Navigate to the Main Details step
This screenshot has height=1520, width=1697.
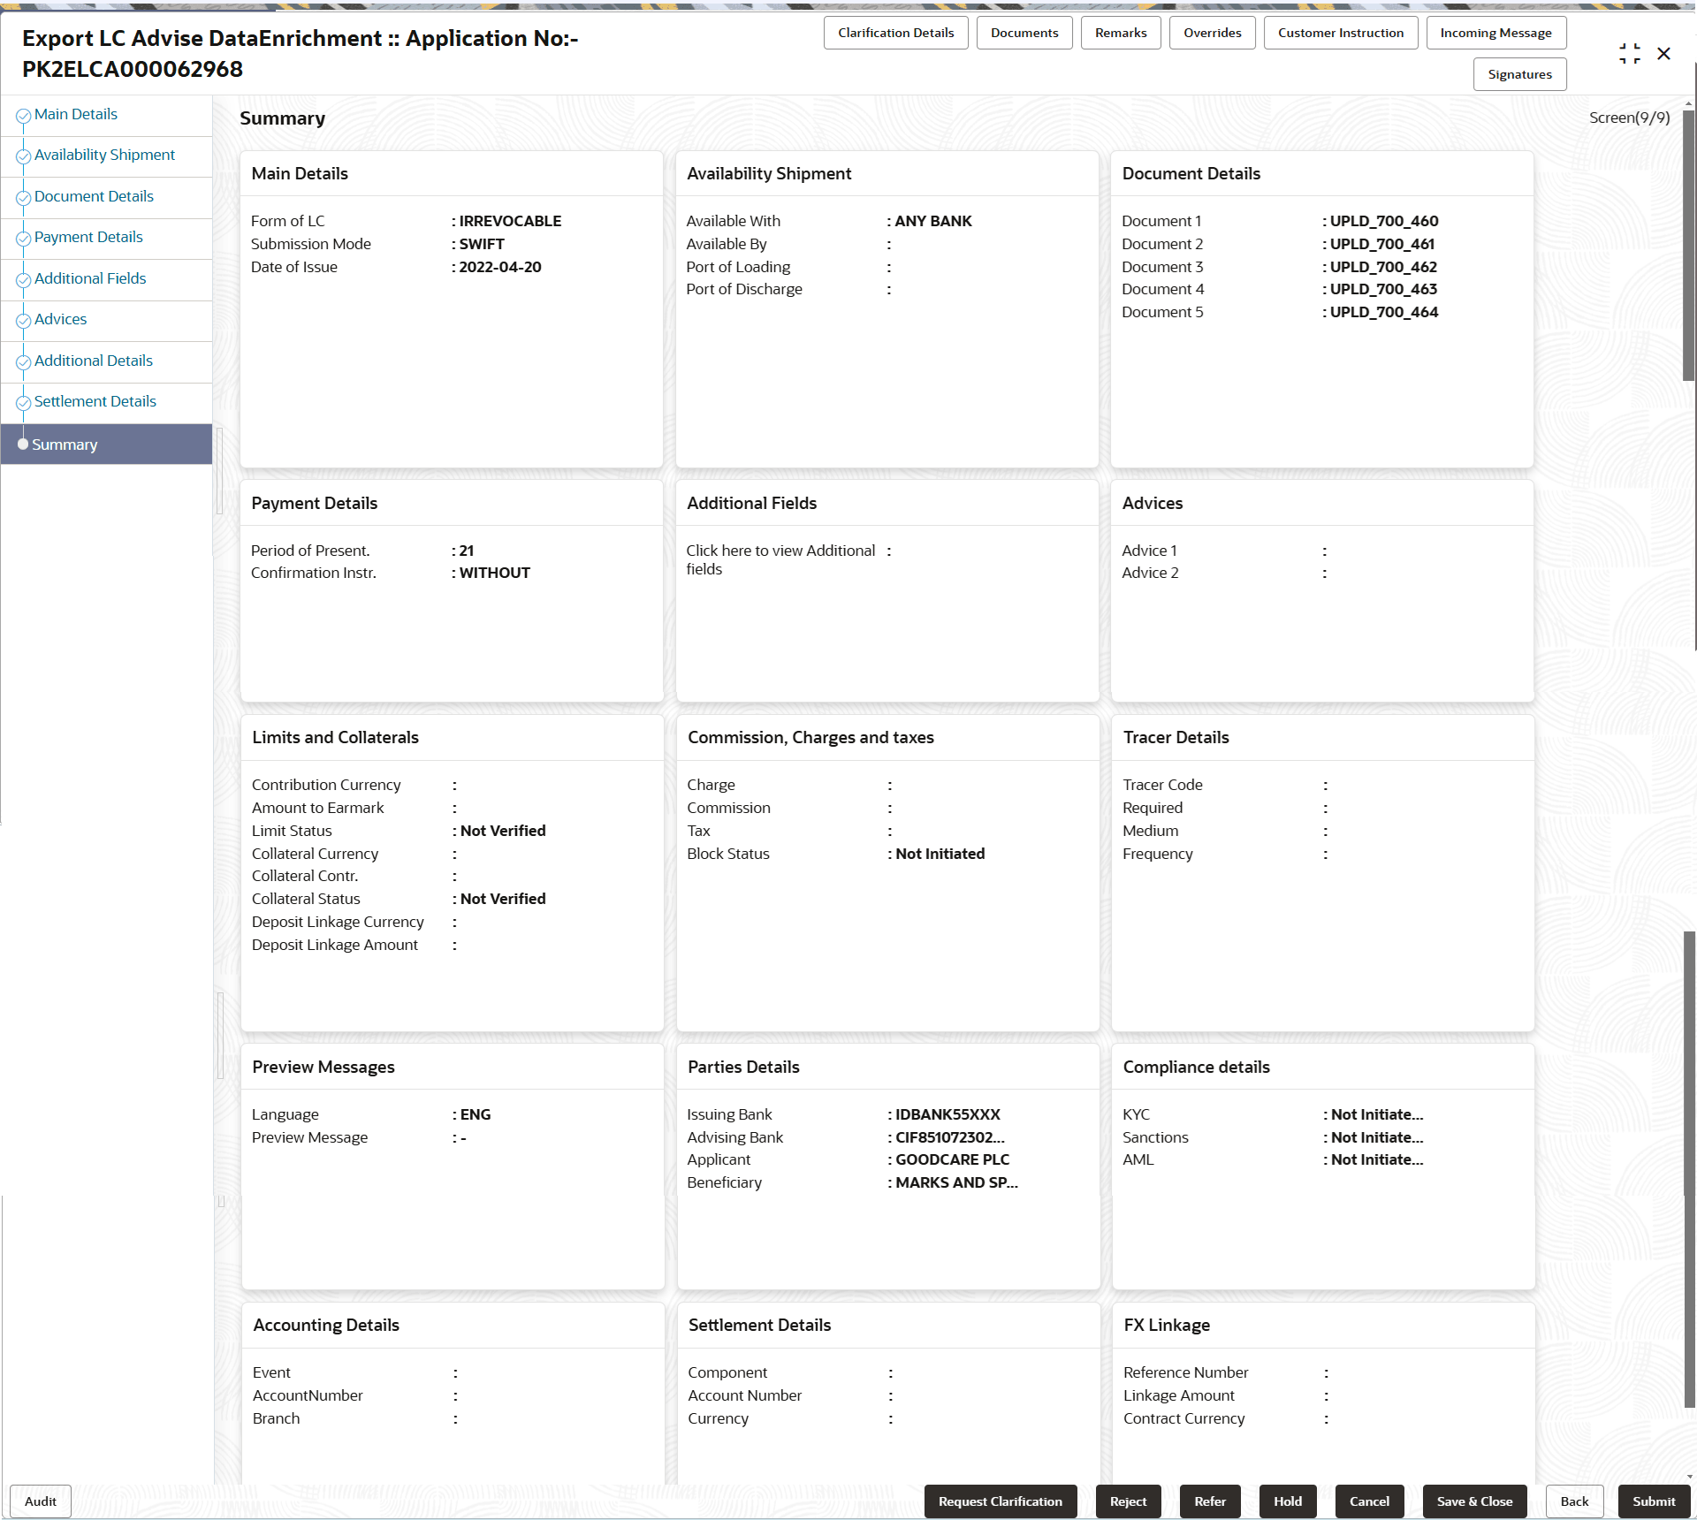pyautogui.click(x=75, y=114)
